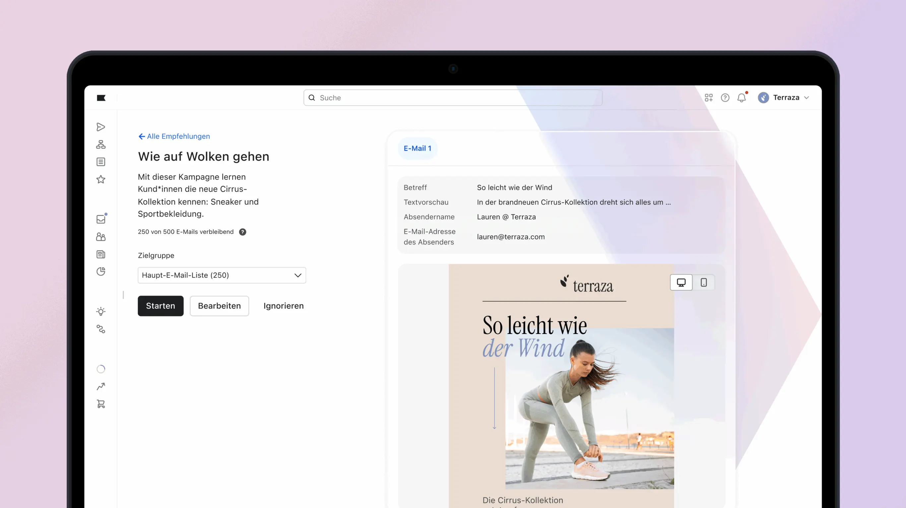Go back via Alle Empfehlungen link
906x508 pixels.
click(174, 137)
